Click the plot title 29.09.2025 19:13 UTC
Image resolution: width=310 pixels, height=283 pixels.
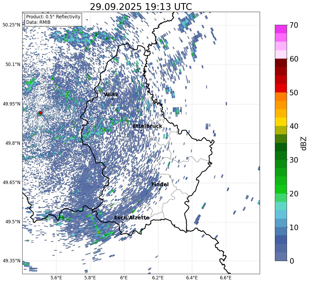141,7
